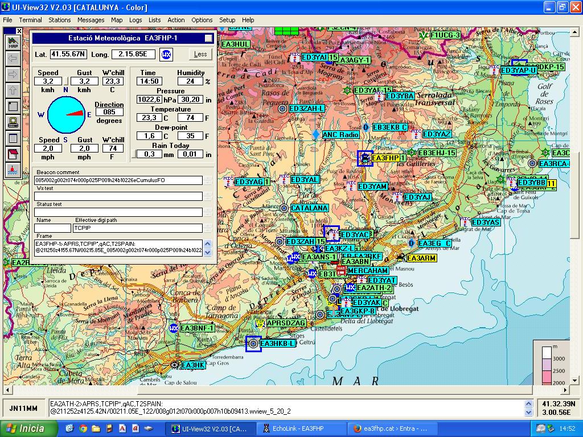Click the MAP button in the left toolbar
Image resolution: width=583 pixels, height=437 pixels.
click(x=13, y=43)
